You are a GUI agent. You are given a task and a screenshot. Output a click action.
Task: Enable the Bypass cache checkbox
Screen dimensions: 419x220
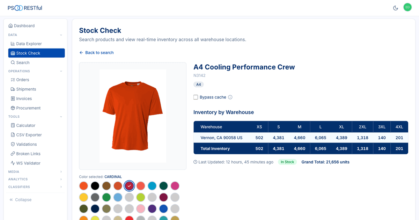[196, 97]
